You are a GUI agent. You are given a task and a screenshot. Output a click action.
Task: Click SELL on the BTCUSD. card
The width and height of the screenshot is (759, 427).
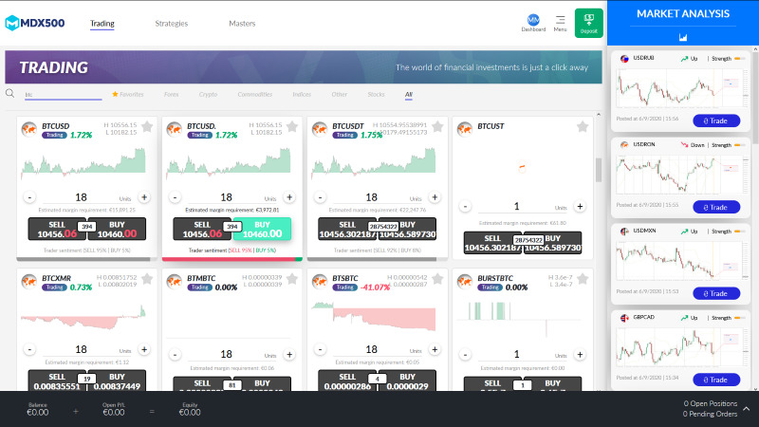tap(202, 229)
